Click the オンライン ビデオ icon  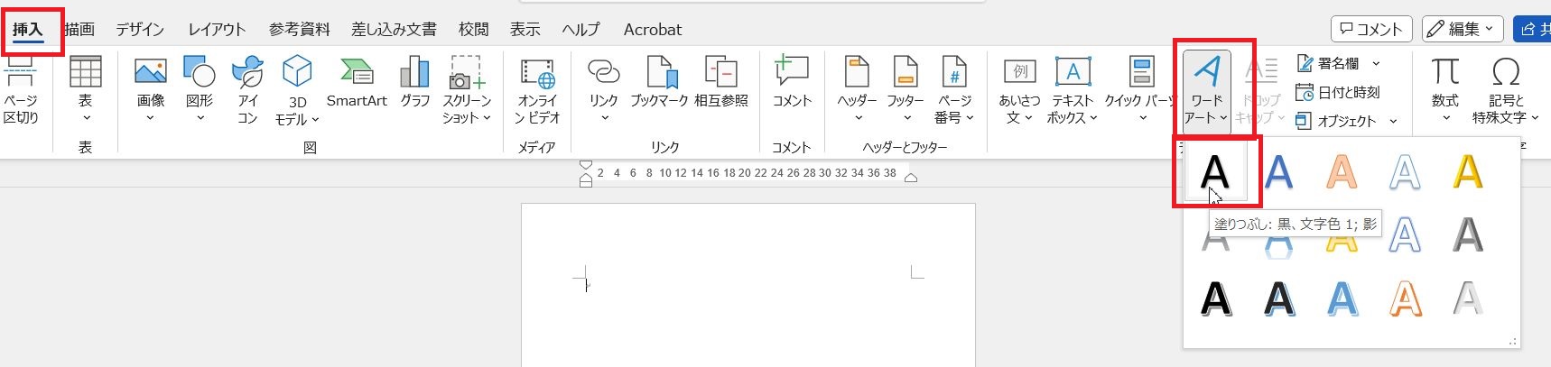pos(537,71)
